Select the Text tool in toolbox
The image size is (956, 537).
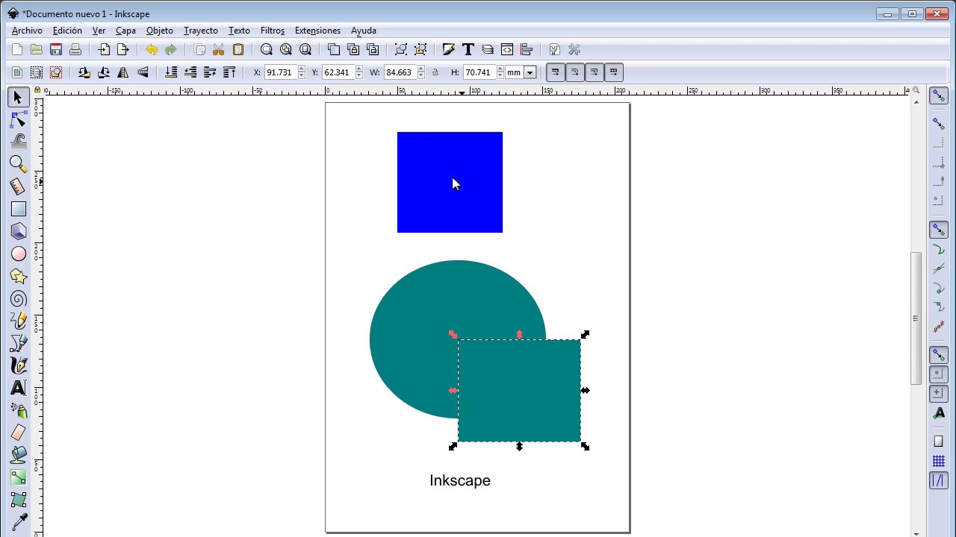tap(19, 388)
